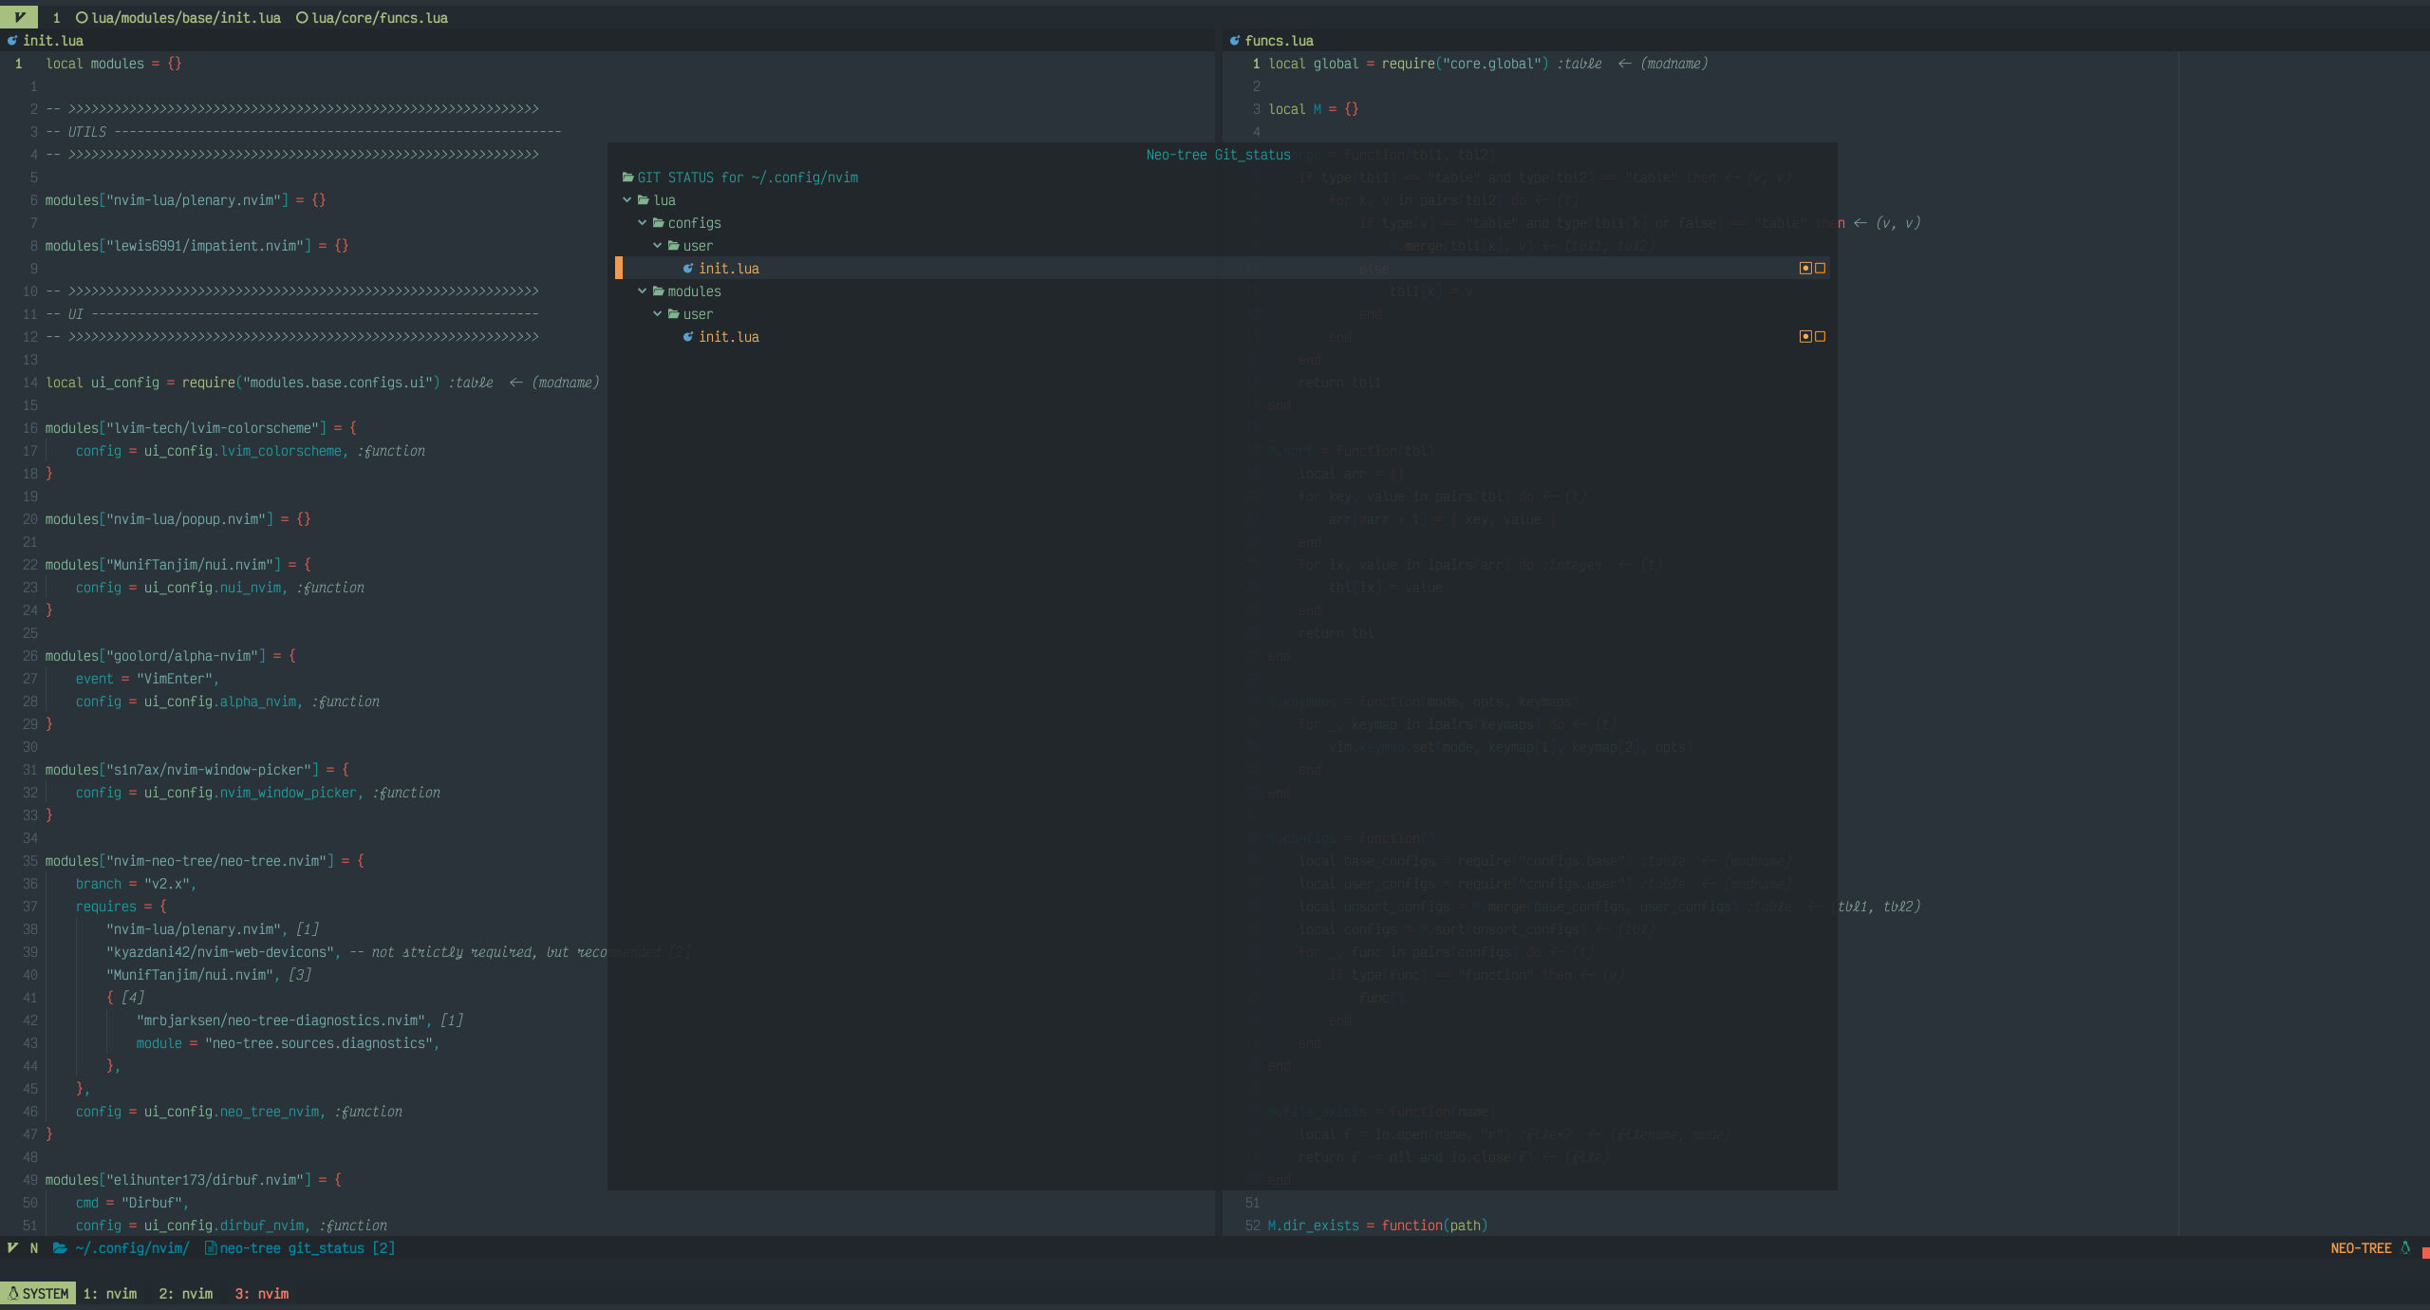Click modified git marker on modules init.lua row
The image size is (2430, 1310).
point(1805,337)
